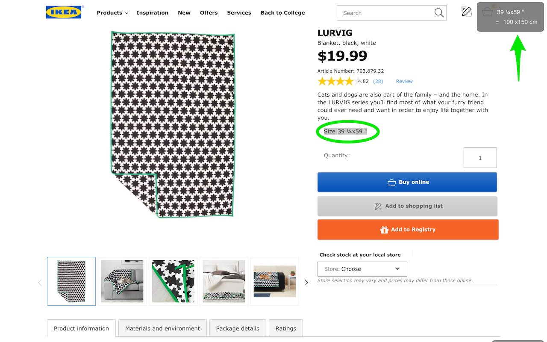Image resolution: width=547 pixels, height=342 pixels.
Task: Click the IKEA logo
Action: click(64, 12)
